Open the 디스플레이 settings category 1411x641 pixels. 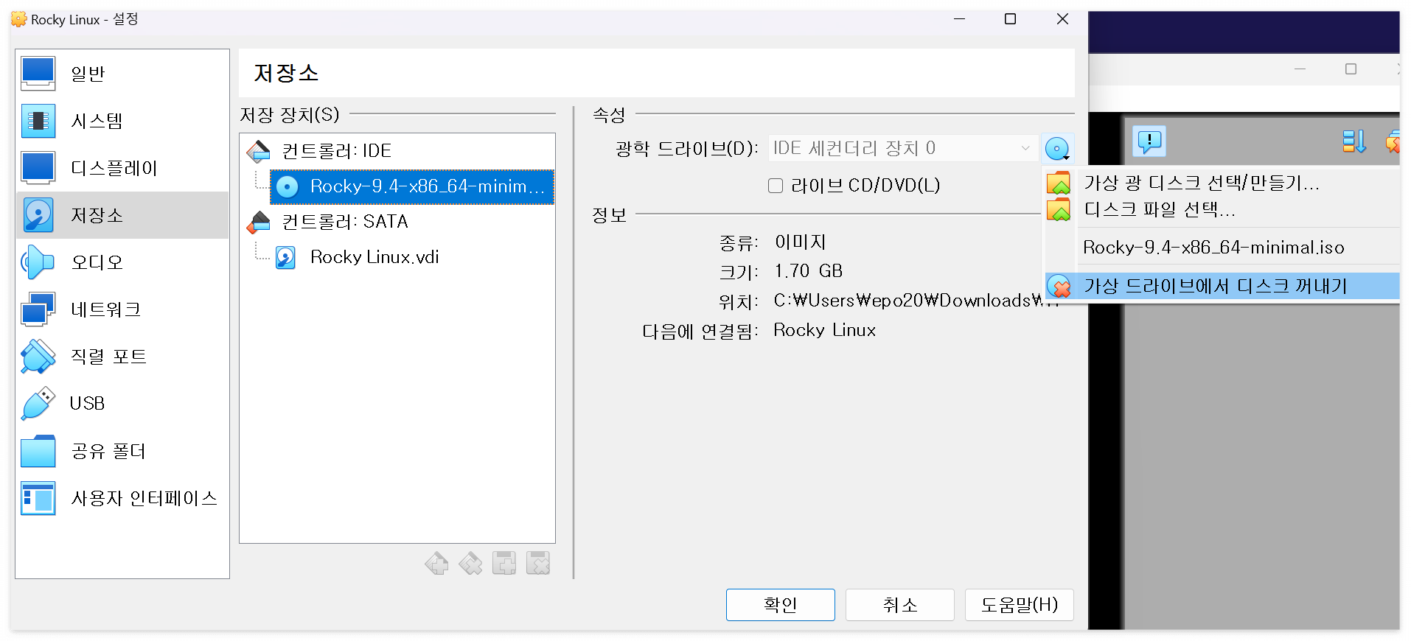point(122,168)
